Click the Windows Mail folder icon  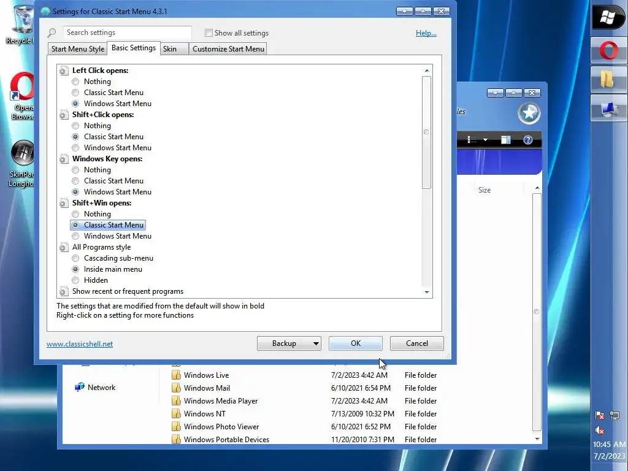176,388
